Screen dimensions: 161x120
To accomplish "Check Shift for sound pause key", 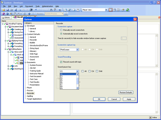I will point(97,71).
